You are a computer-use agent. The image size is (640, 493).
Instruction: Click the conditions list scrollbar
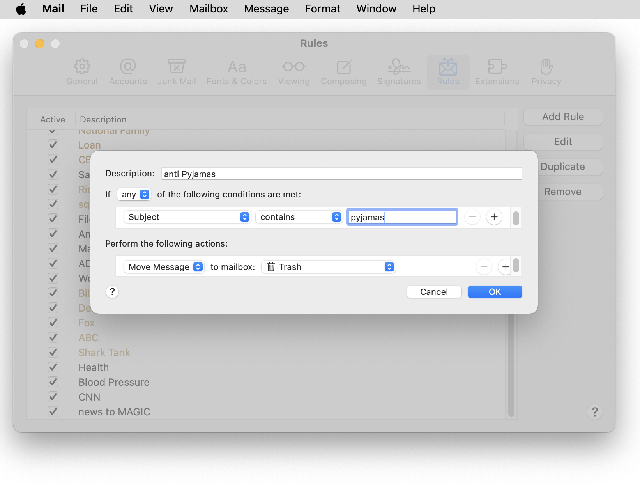(x=516, y=218)
